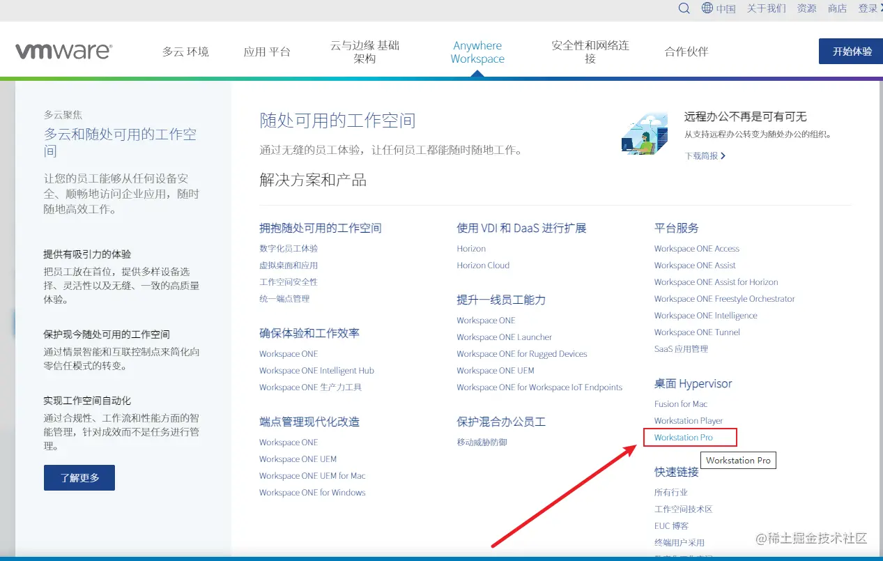Open the Horizon Cloud link
This screenshot has height=561, width=883.
[483, 266]
